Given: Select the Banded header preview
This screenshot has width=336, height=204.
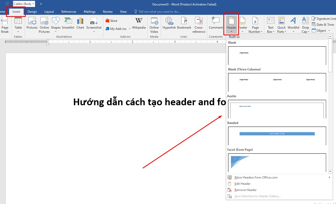Looking at the screenshot, I should (277, 136).
